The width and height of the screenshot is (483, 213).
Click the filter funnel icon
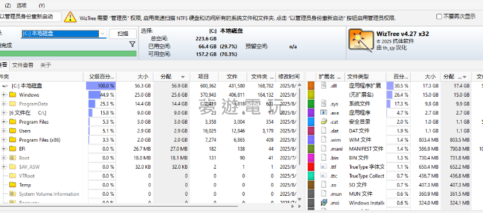[x=132, y=44]
